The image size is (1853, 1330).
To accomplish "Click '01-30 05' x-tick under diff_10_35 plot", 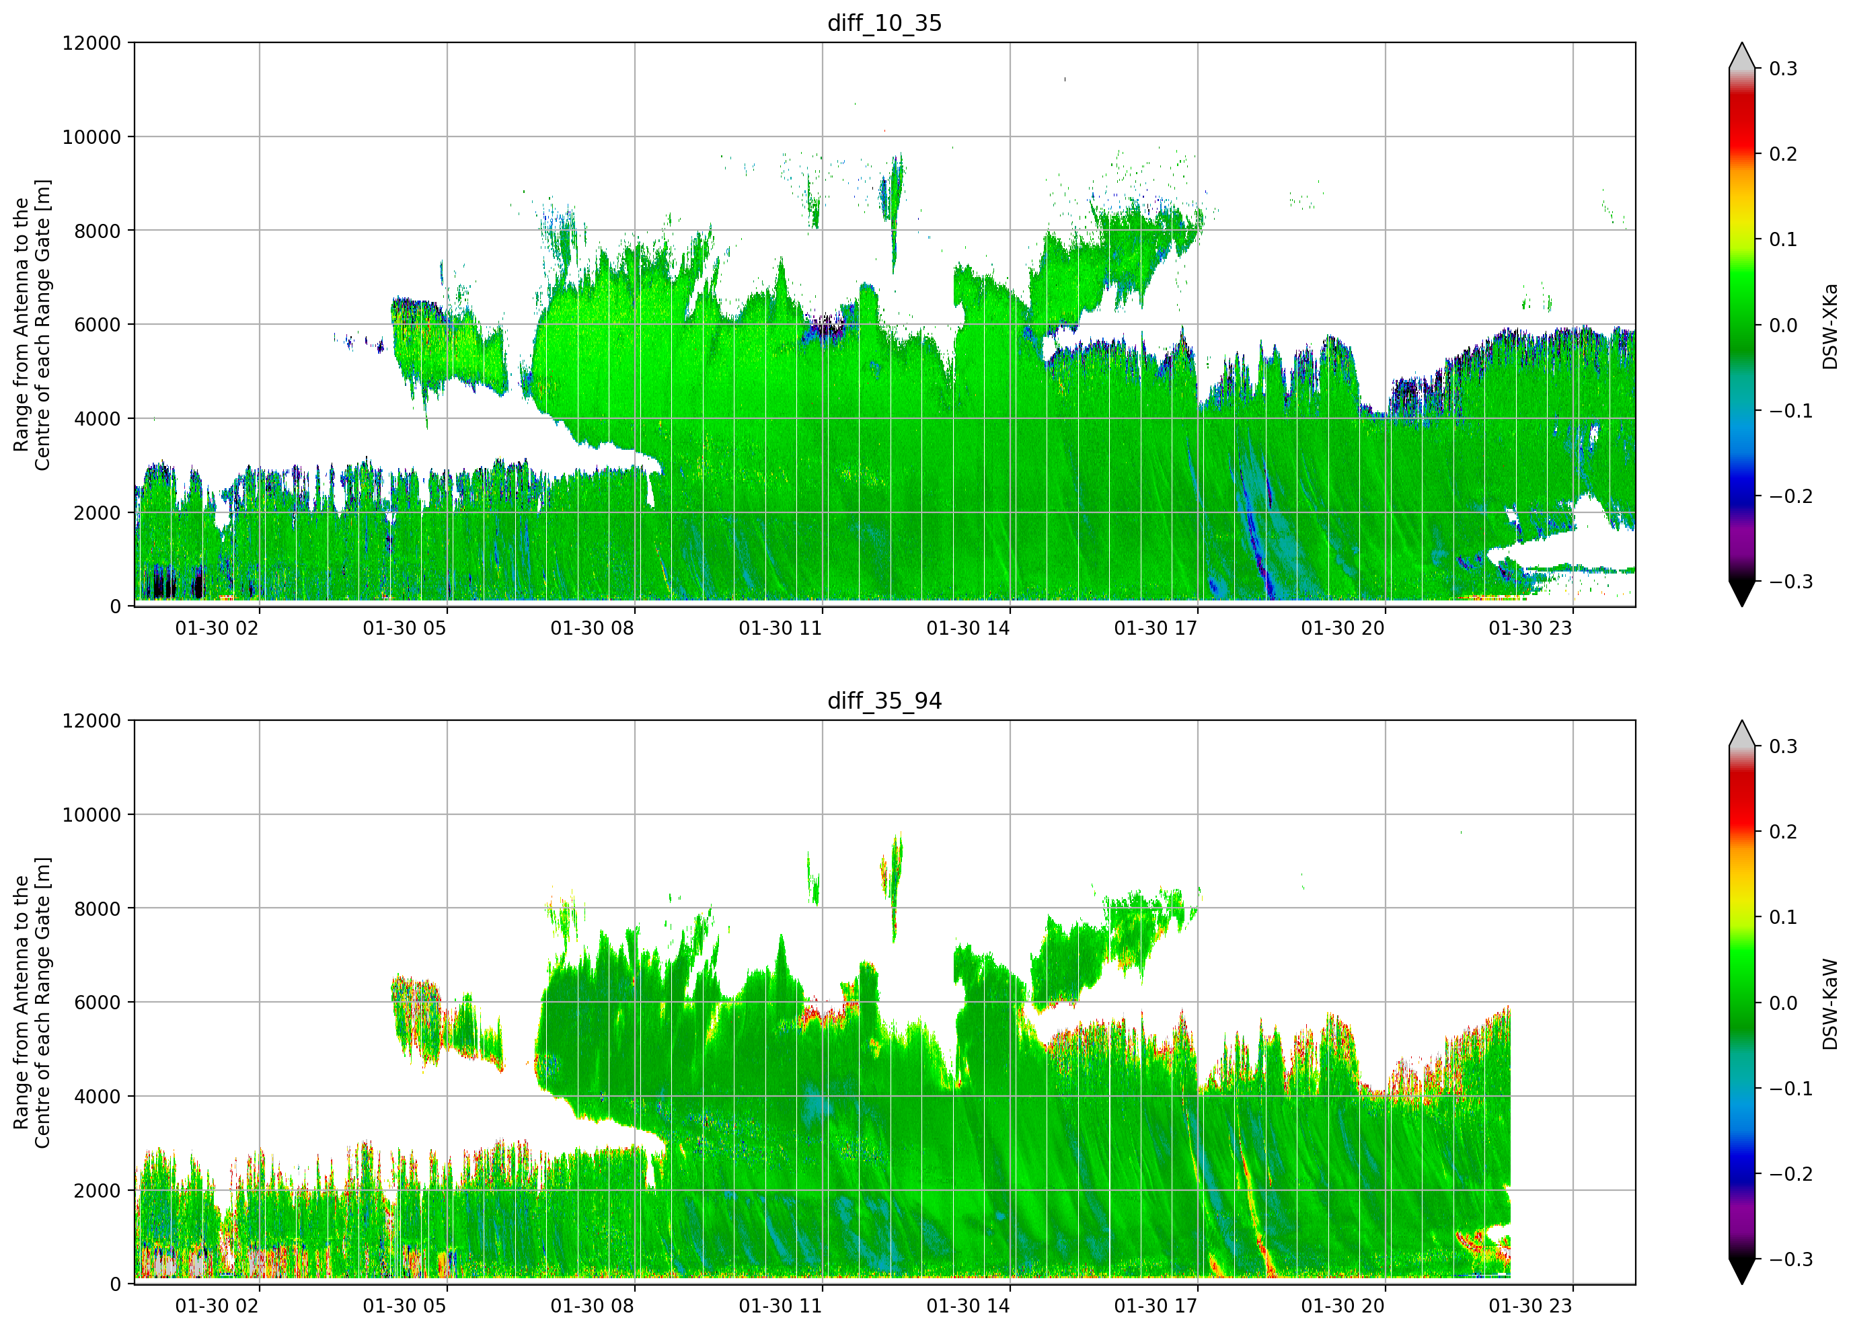I will [404, 628].
